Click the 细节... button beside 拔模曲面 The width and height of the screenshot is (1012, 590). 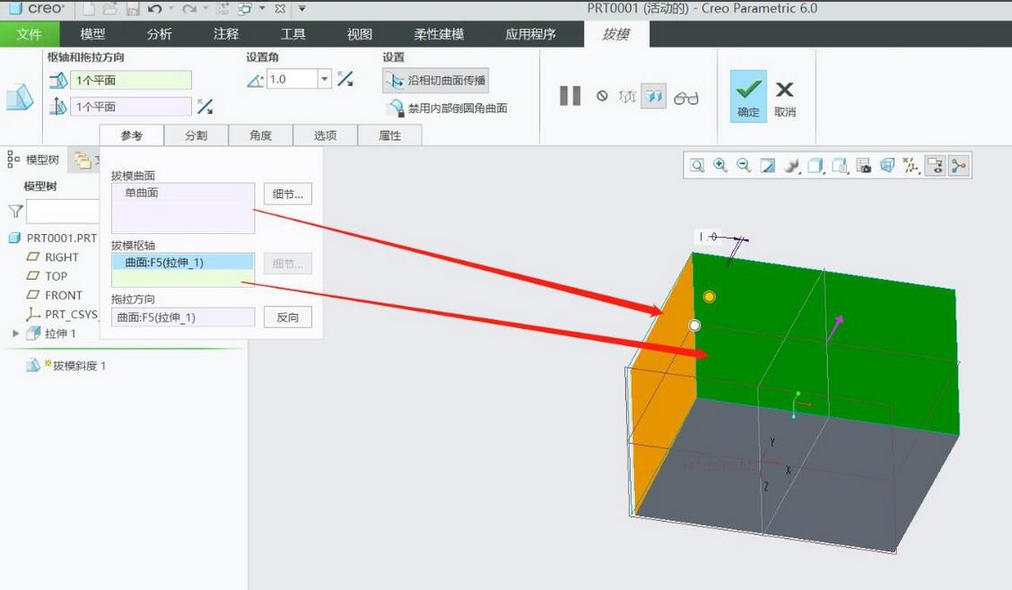[x=288, y=194]
